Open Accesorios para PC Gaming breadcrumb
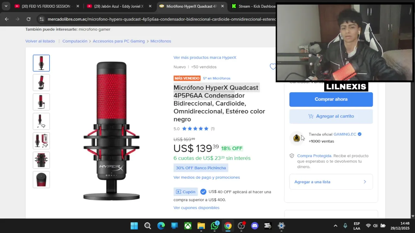 [119, 41]
